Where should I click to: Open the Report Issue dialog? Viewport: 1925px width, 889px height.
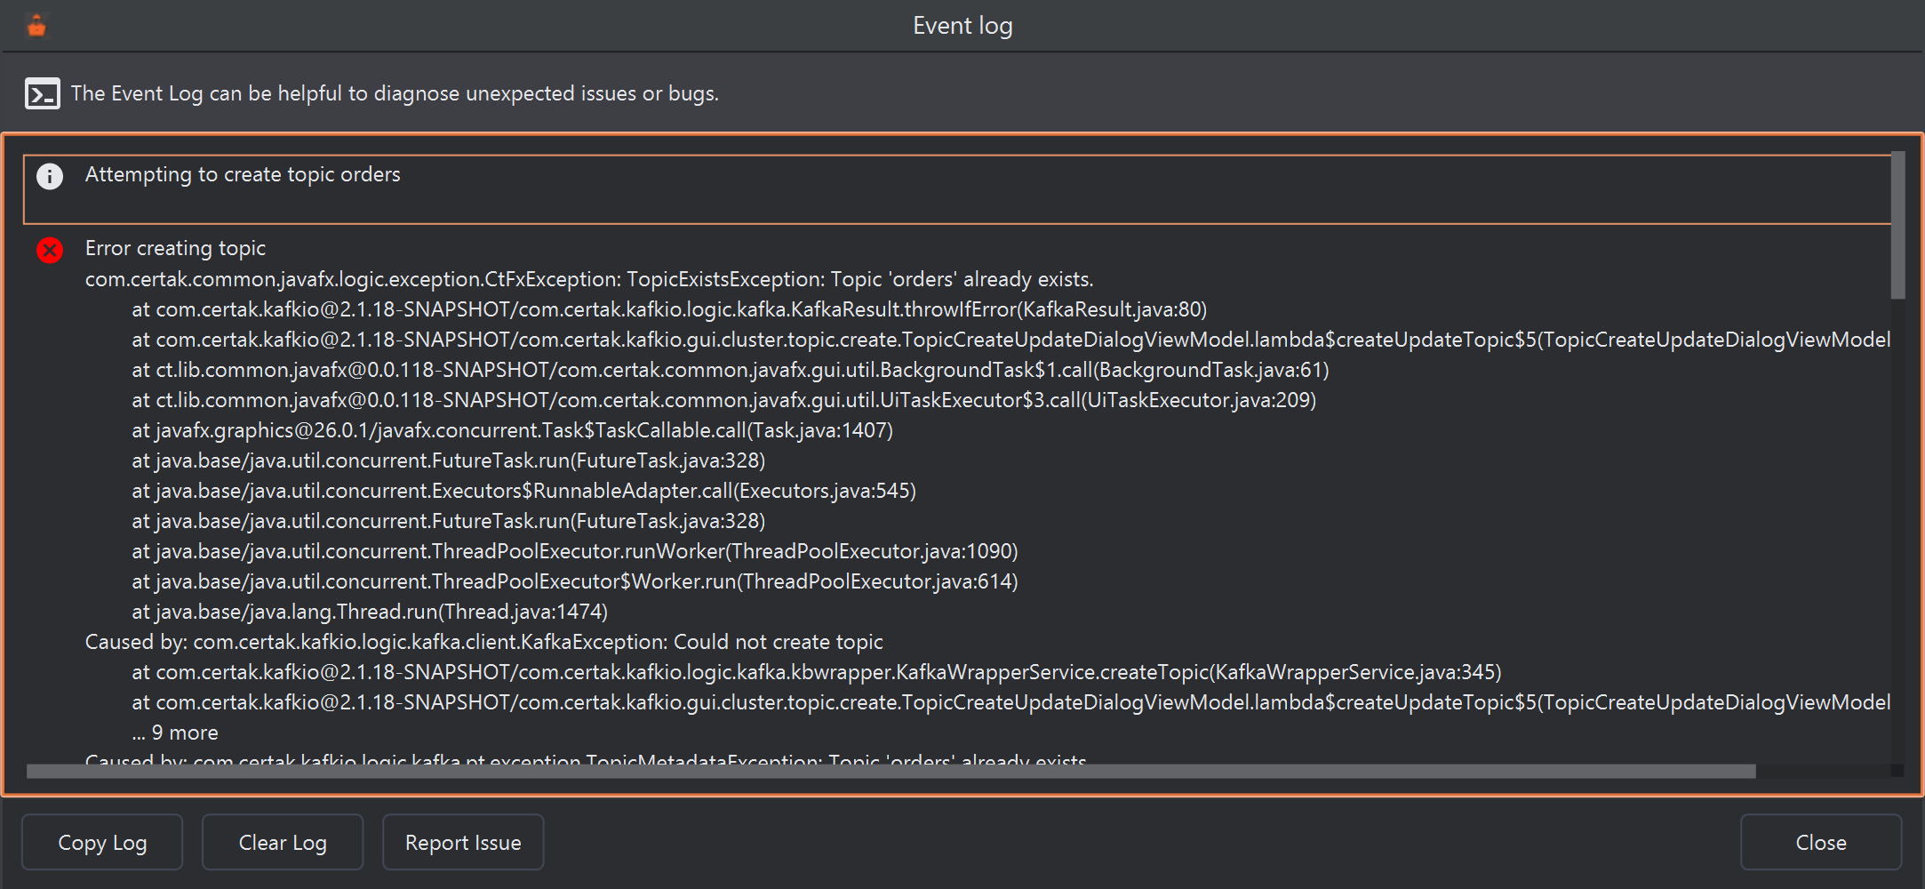(x=463, y=842)
